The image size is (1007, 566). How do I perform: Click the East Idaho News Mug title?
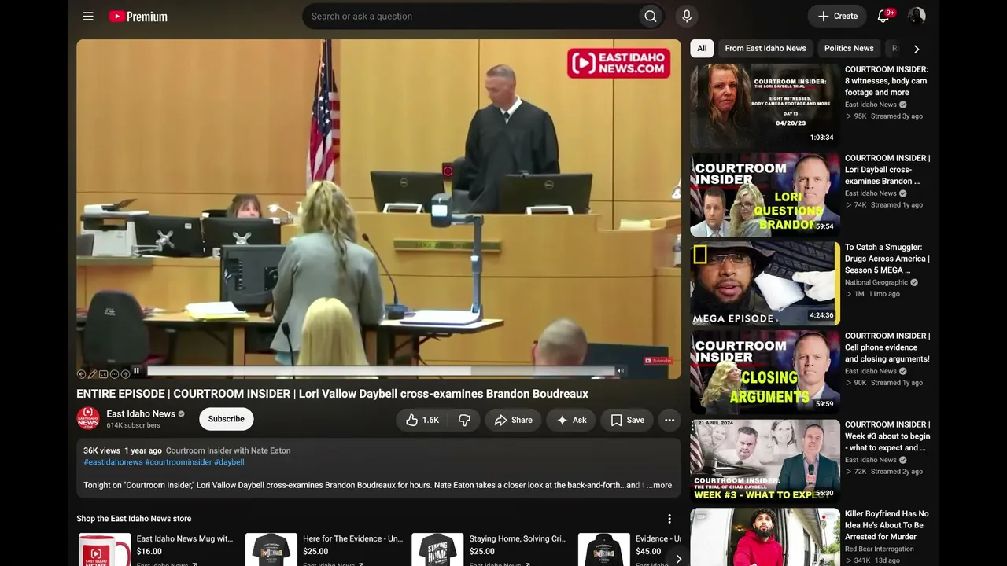pos(185,538)
